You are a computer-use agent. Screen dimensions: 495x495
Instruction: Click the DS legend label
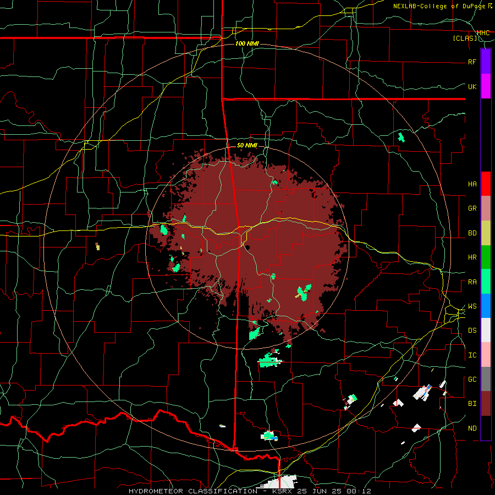tap(472, 331)
